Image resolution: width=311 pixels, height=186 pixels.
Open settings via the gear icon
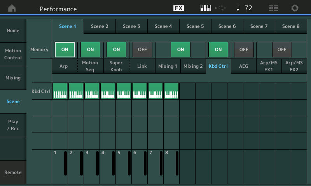(x=295, y=8)
